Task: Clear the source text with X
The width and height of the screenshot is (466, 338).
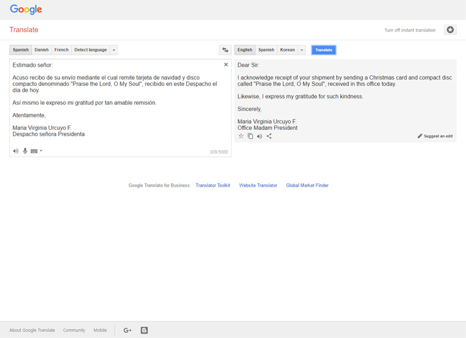Action: 226,65
